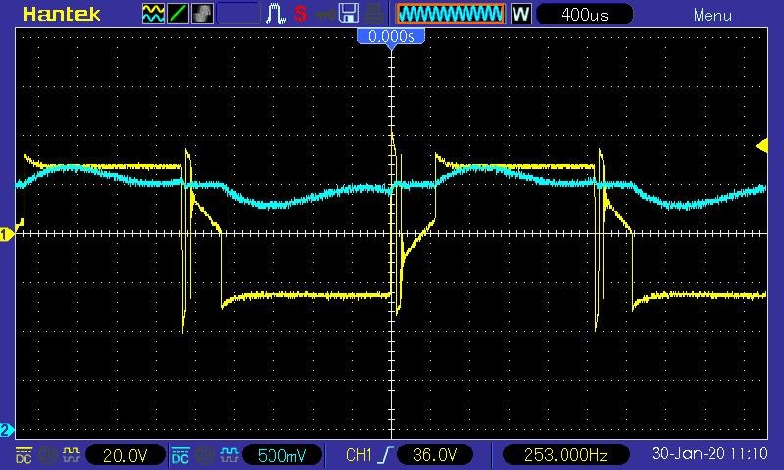Select the 400us timebase readout
Image resolution: width=784 pixels, height=470 pixels.
point(584,14)
